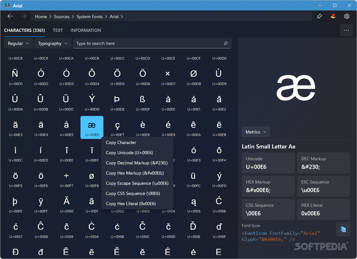Viewport: 357px width, 259px height.
Task: Choose Copy Hex Markup entry
Action: click(137, 173)
